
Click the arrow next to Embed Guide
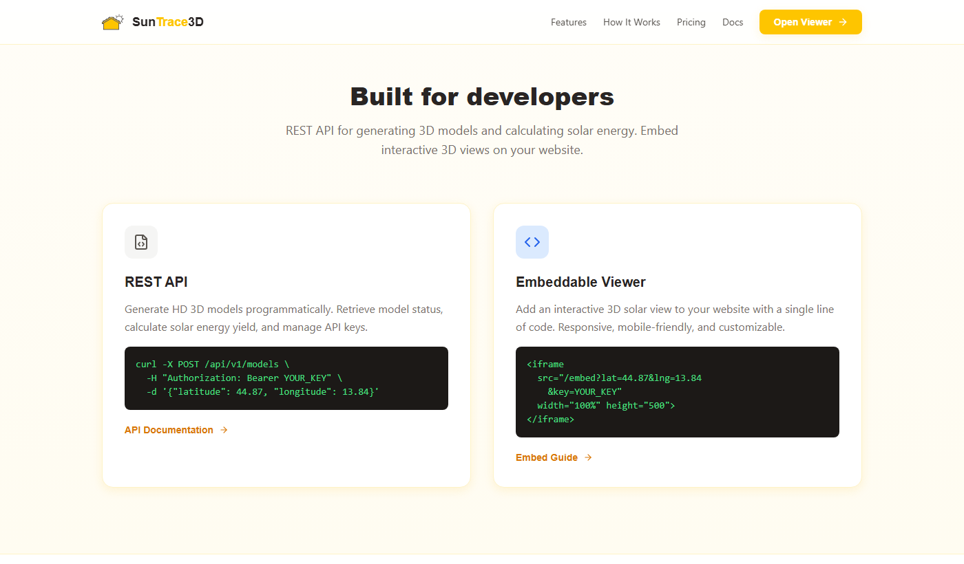588,457
